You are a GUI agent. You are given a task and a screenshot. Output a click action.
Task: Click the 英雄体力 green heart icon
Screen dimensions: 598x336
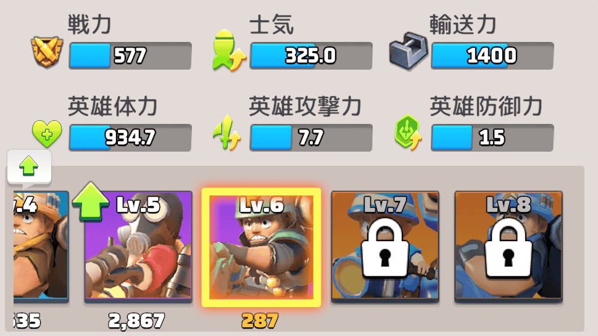(x=46, y=133)
